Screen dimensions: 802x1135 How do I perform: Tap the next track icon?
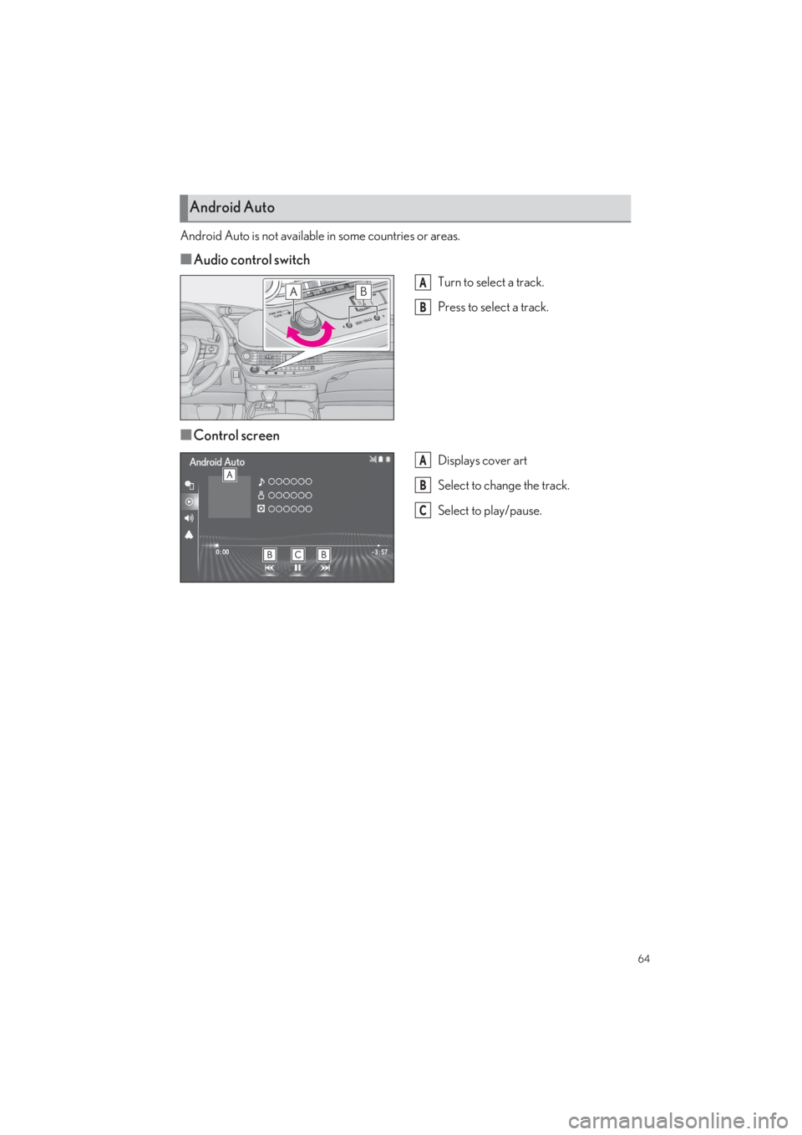pos(325,567)
